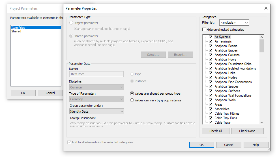Click OK in Project Parameters dialog

23,93
